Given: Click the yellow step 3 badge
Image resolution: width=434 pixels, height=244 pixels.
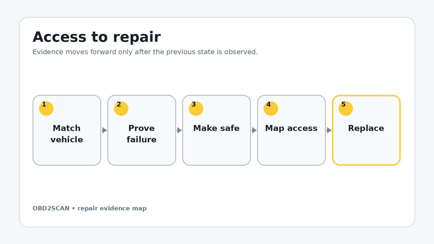Looking at the screenshot, I should click(x=196, y=108).
